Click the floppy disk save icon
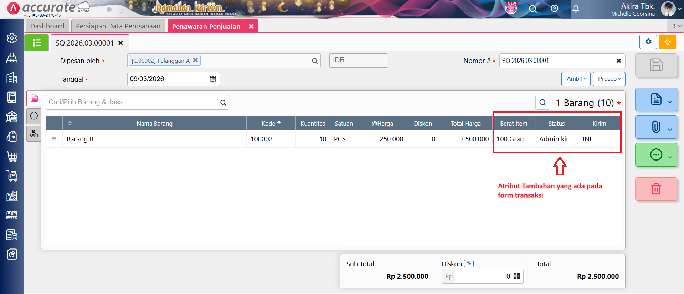The height and width of the screenshot is (294, 684). (x=656, y=65)
